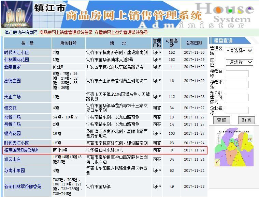Click date 2017-11-30
259x197 pixels.
pos(194,52)
